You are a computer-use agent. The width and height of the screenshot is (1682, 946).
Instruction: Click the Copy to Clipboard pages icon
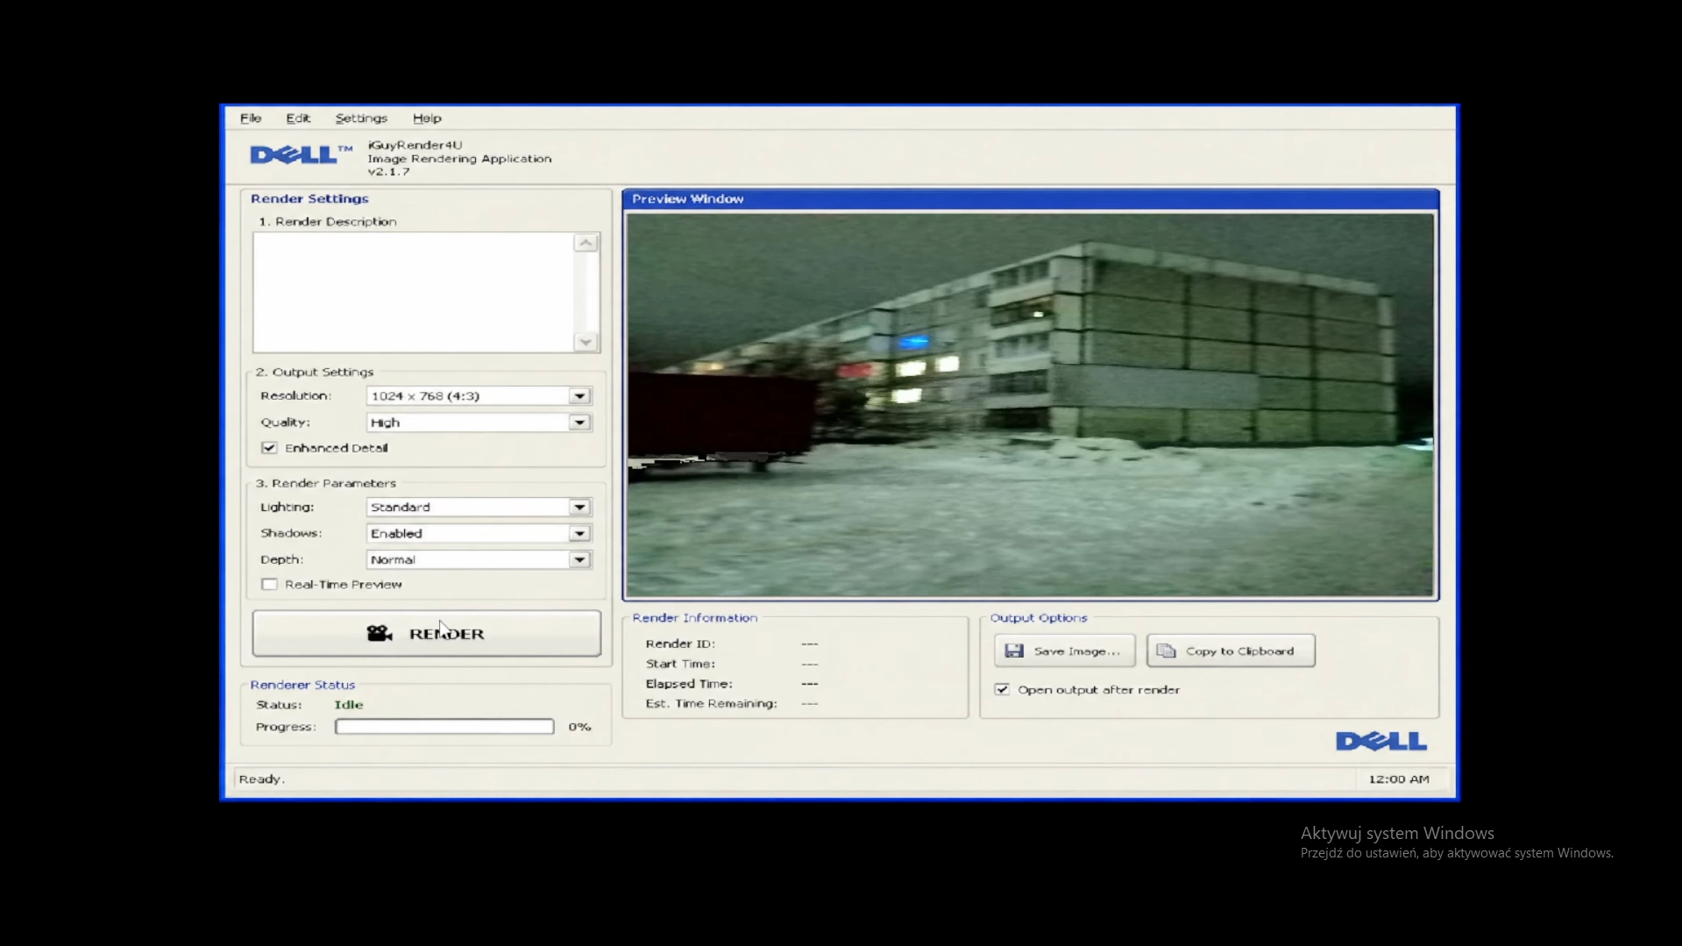tap(1166, 651)
